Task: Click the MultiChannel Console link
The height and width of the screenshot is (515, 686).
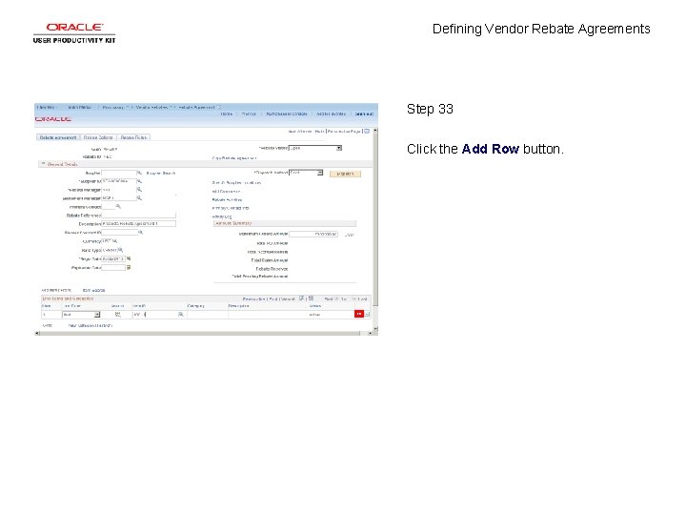Action: tap(287, 113)
